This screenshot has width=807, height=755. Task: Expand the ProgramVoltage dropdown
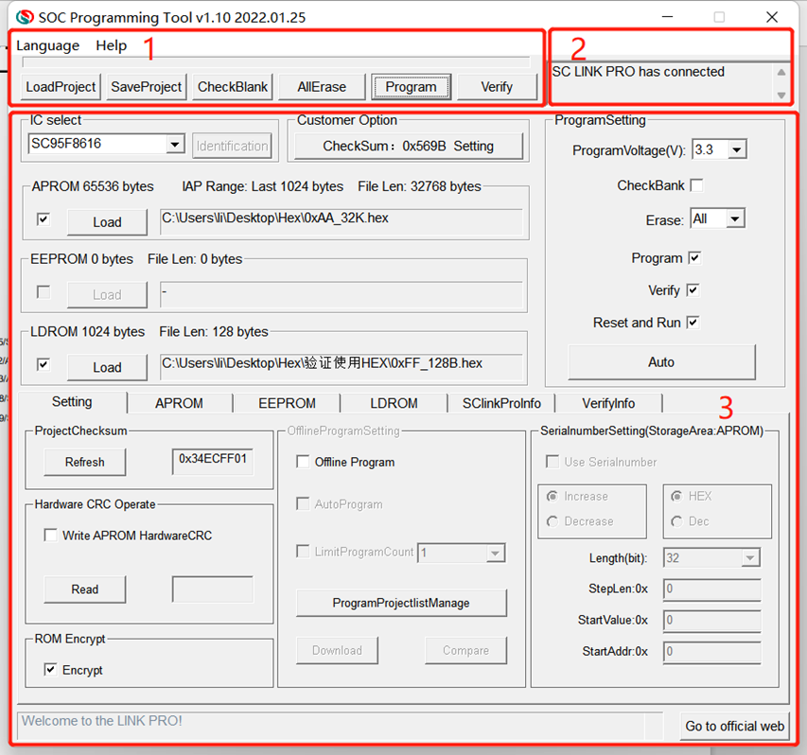pyautogui.click(x=736, y=149)
